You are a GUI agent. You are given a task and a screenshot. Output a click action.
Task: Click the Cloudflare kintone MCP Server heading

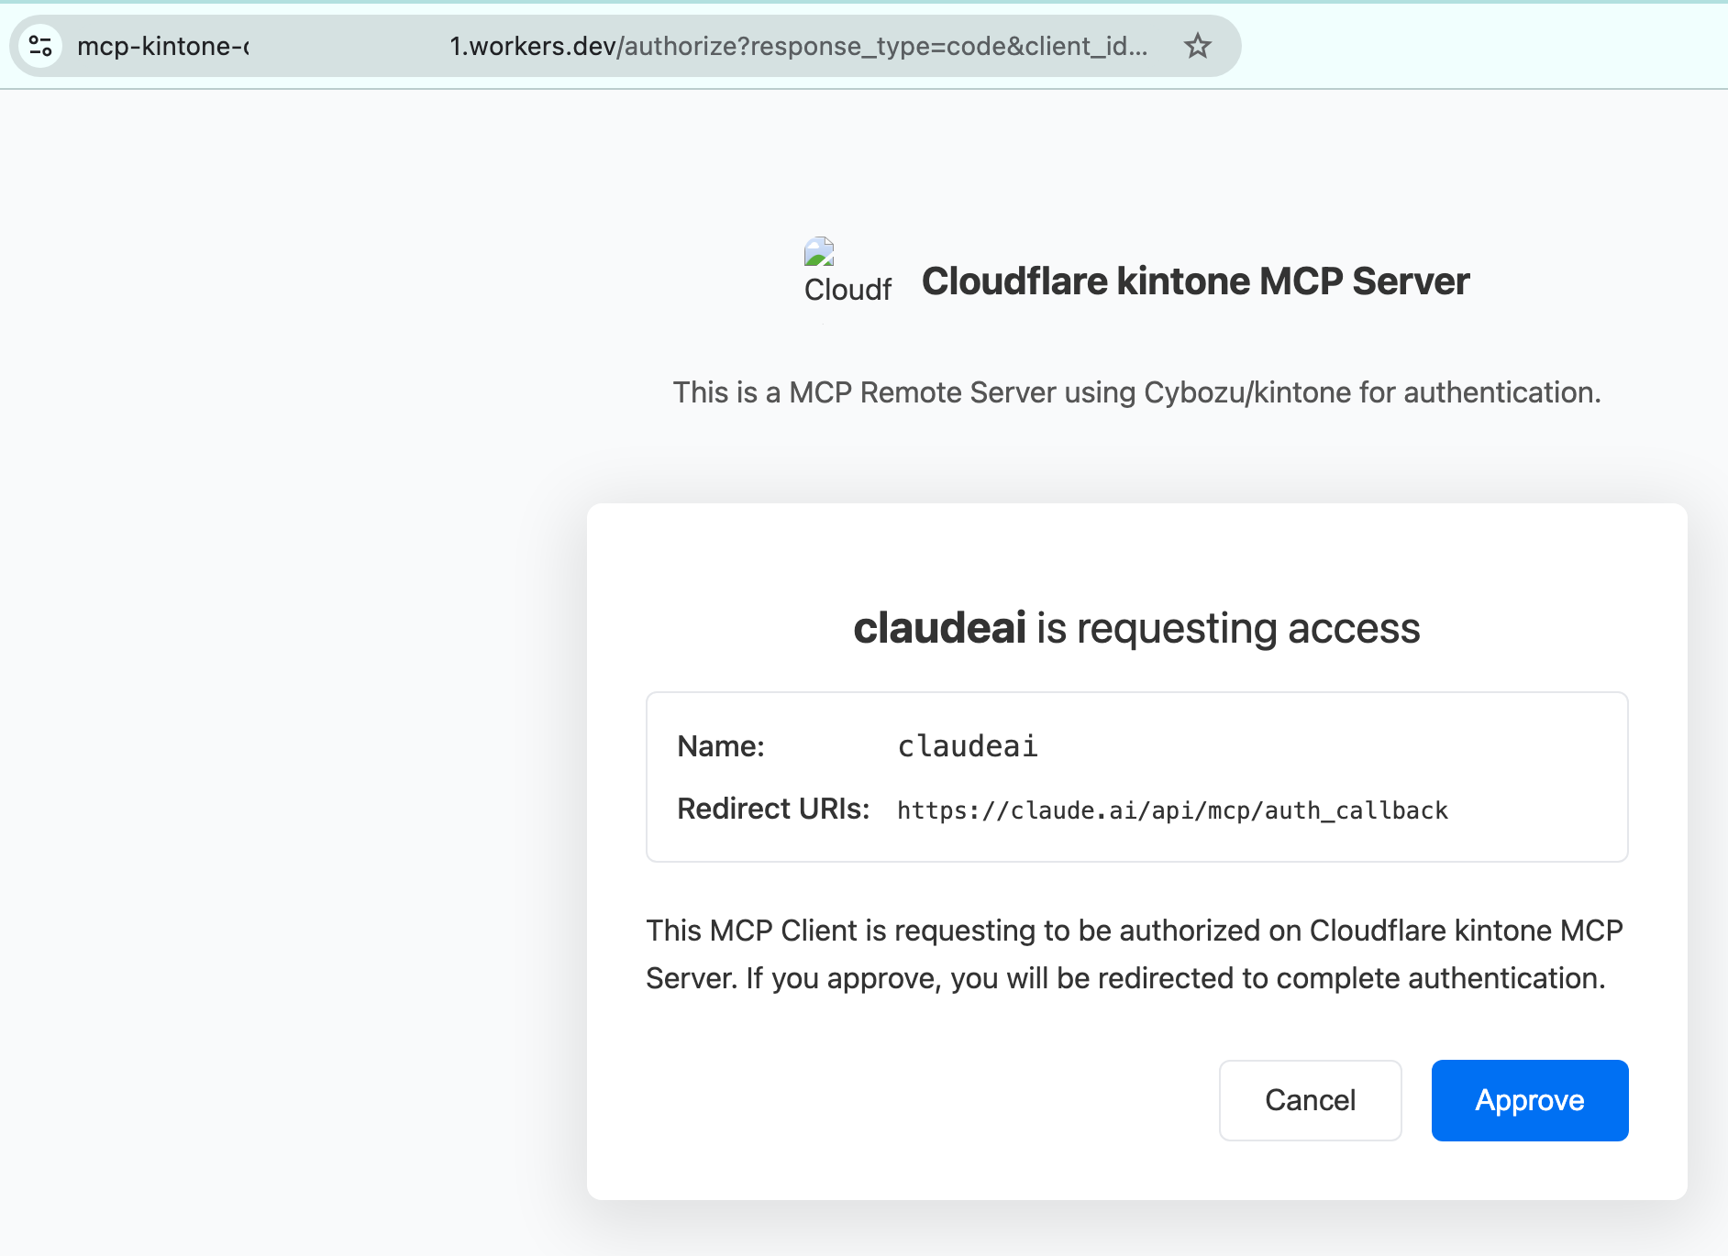click(x=1195, y=281)
